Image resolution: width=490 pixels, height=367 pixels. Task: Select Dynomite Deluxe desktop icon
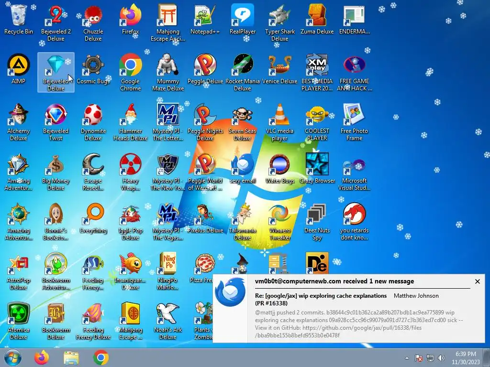click(93, 122)
